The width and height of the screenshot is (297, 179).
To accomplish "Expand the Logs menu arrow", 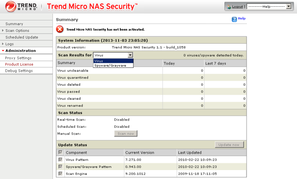I will [x=3, y=44].
